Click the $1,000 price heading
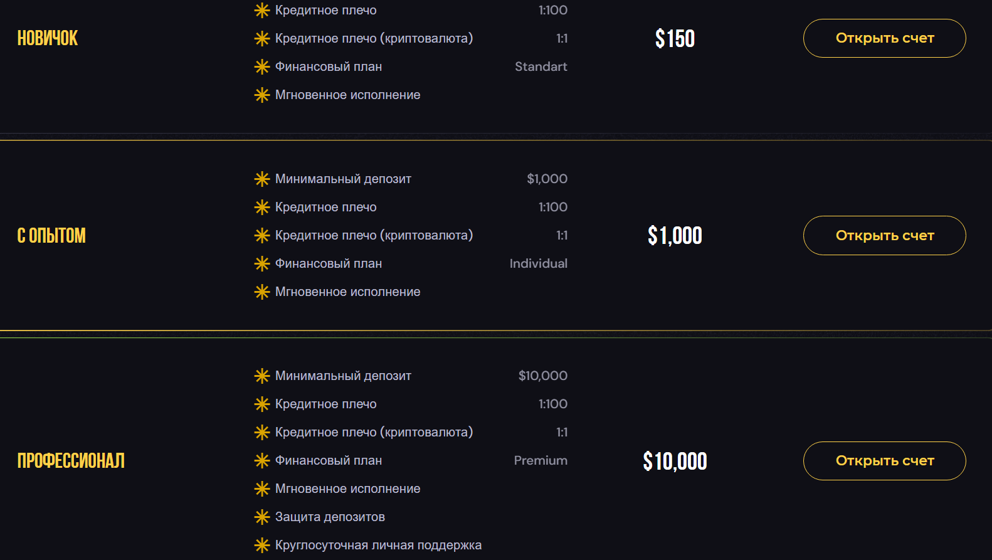 [x=675, y=236]
